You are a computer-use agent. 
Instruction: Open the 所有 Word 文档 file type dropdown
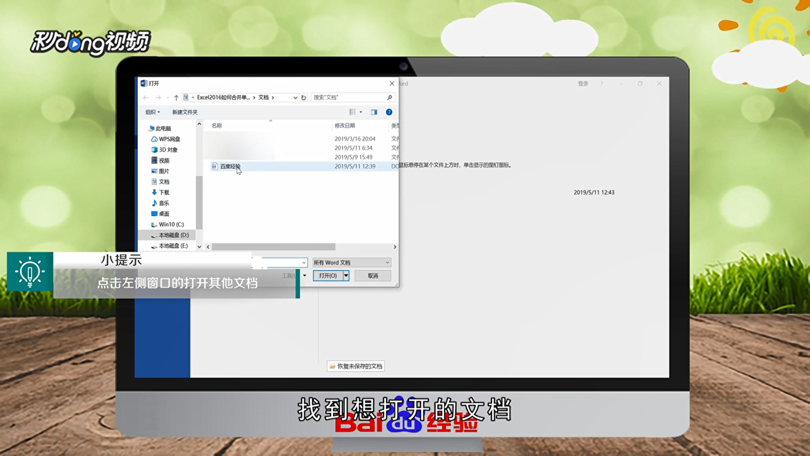click(x=351, y=263)
